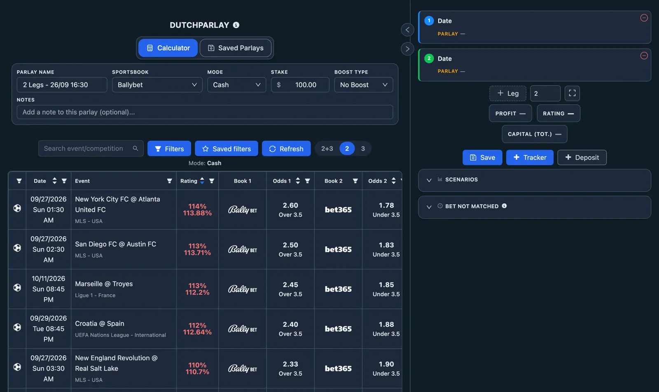Click 112.2% rating in Marseille row
The height and width of the screenshot is (392, 659).
197,292
